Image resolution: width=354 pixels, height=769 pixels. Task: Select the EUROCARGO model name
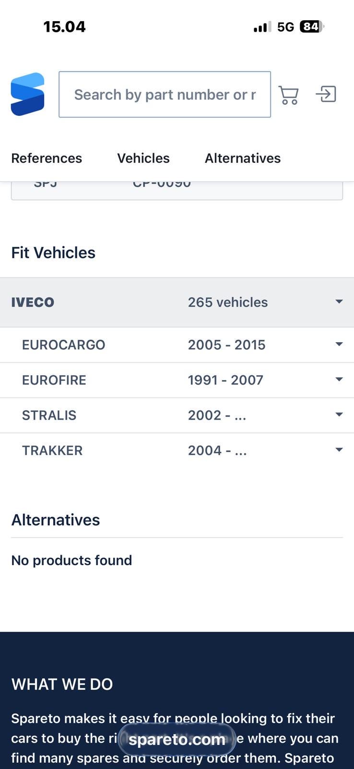(63, 345)
